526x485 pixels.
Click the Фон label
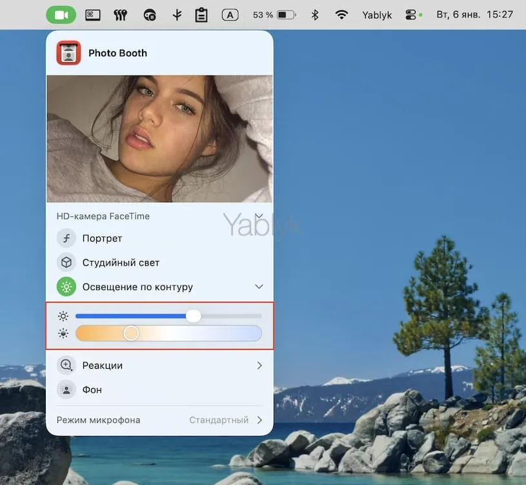[x=92, y=389]
